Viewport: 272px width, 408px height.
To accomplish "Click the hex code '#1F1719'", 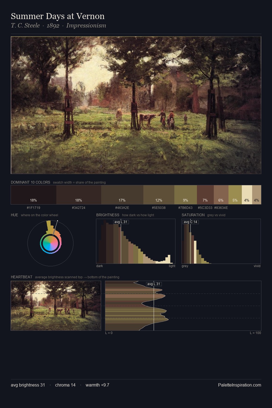I will click(x=33, y=208).
